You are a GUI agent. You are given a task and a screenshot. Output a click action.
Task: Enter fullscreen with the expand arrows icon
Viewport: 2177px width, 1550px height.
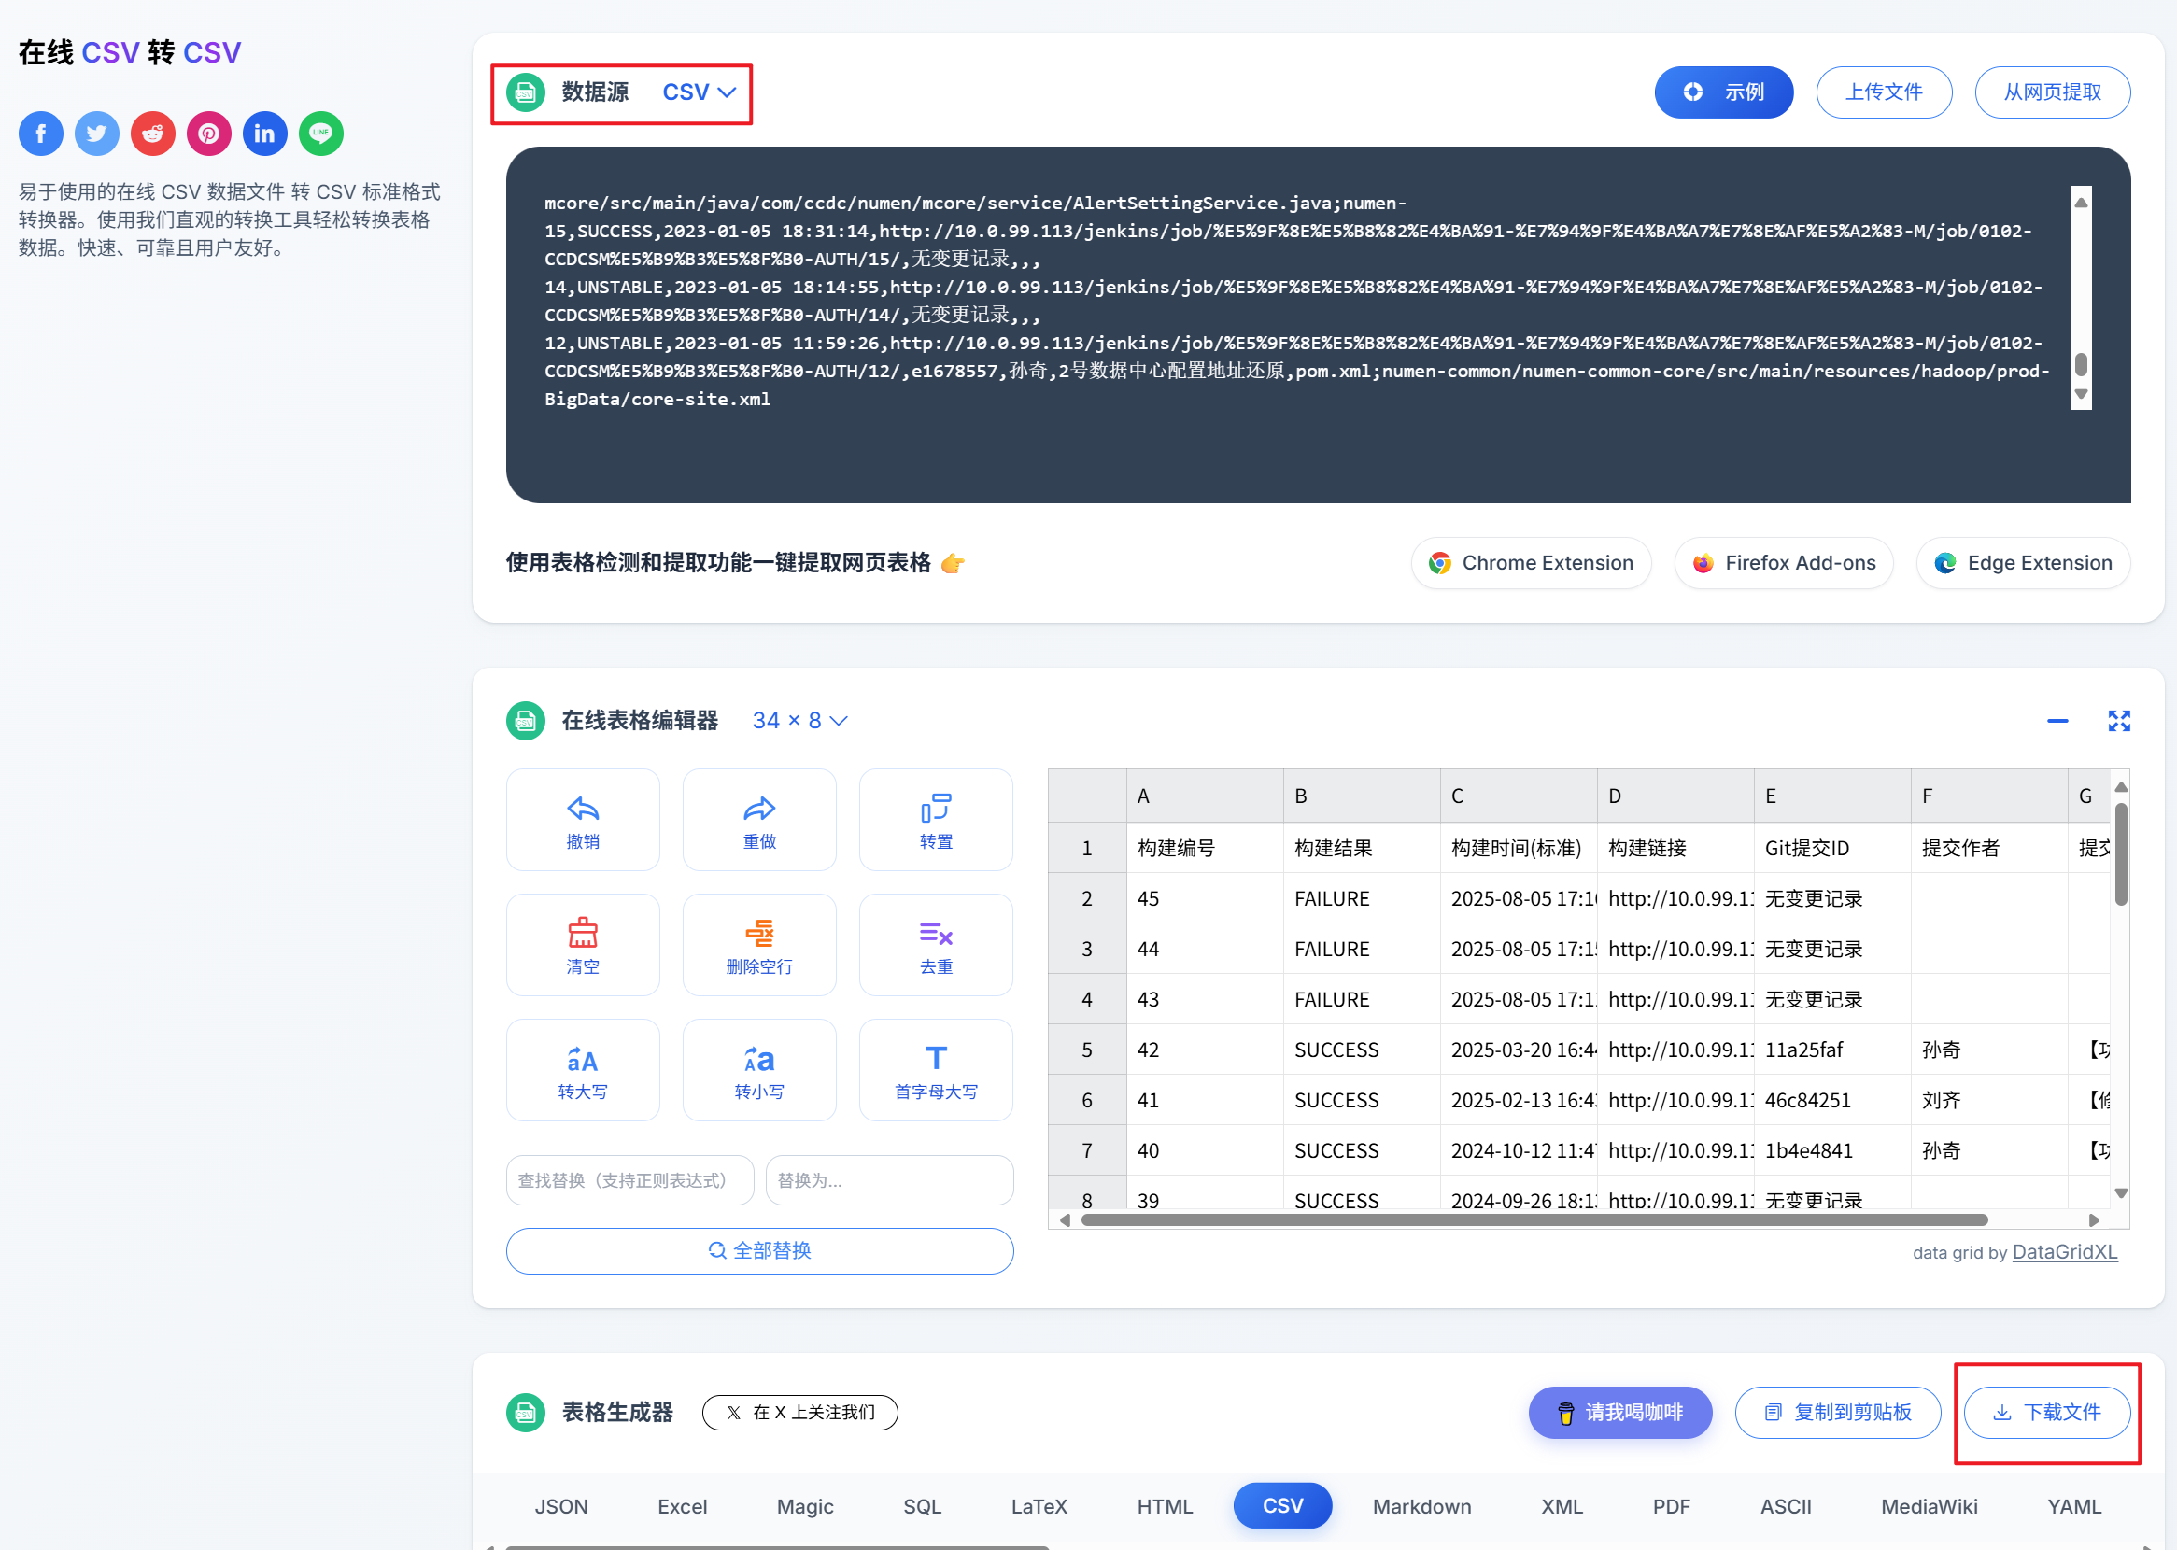2119,721
